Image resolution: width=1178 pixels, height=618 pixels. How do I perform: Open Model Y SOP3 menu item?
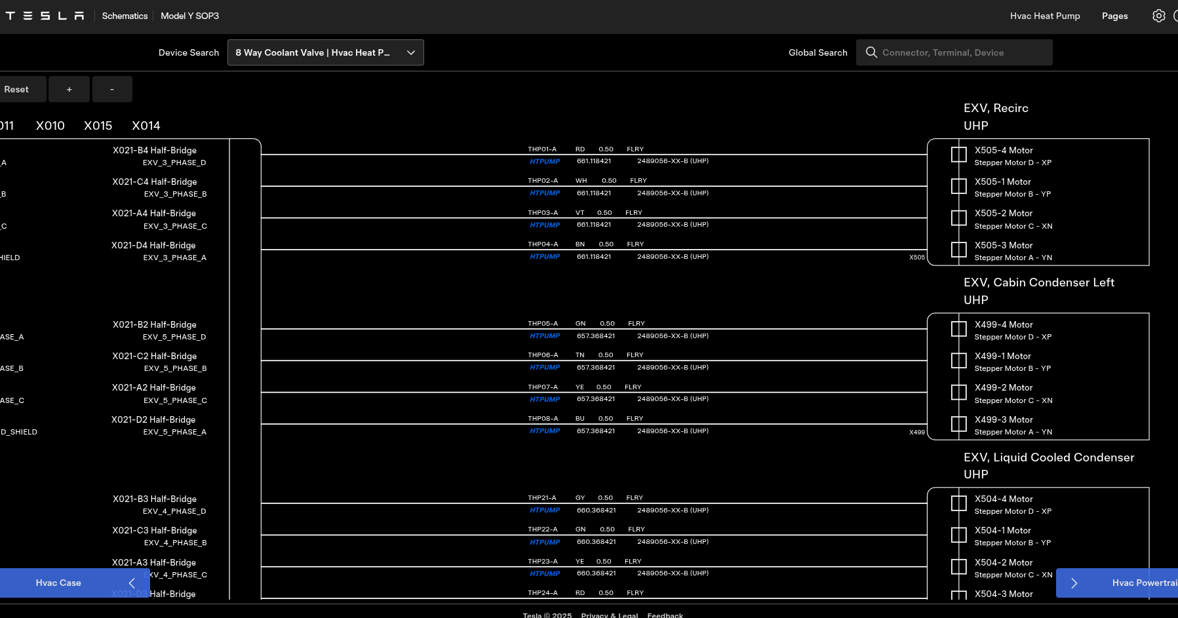pos(189,16)
